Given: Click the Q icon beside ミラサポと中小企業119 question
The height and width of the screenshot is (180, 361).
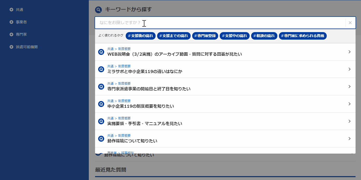Looking at the screenshot, I should pyautogui.click(x=101, y=69).
